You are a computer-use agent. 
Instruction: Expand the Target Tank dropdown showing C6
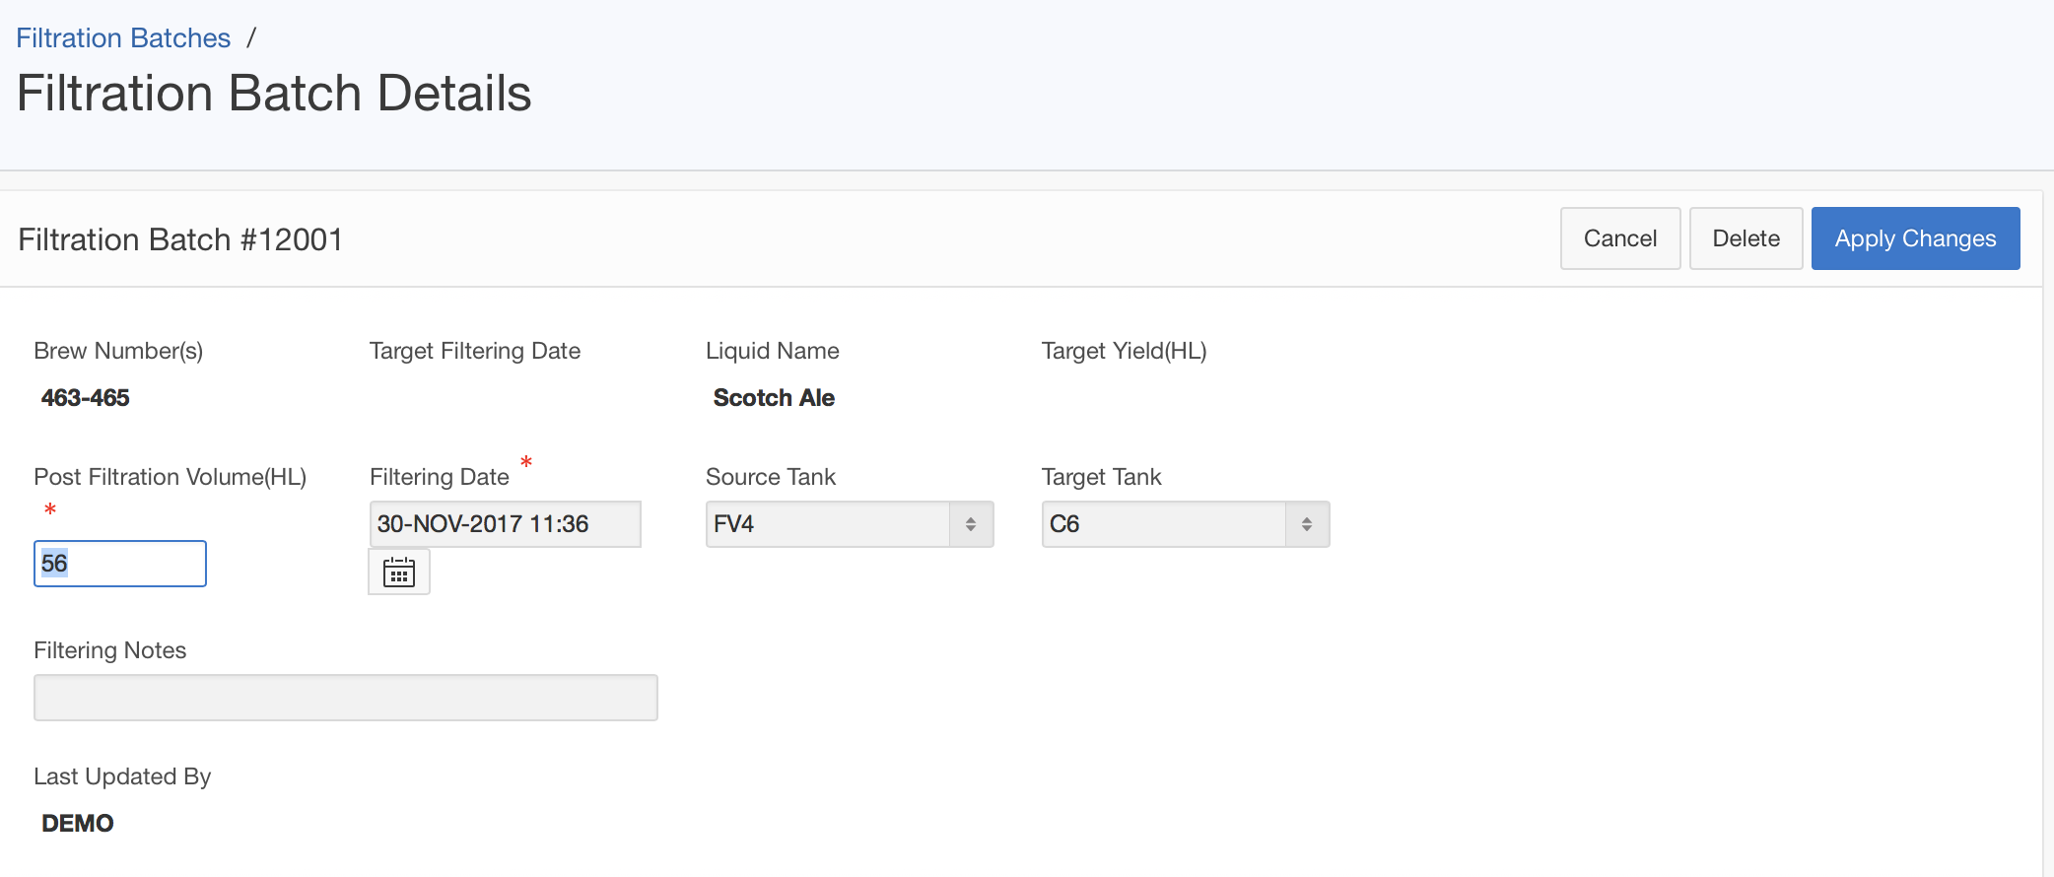(x=1185, y=524)
